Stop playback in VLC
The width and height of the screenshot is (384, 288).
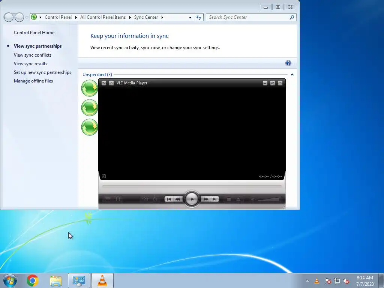229,199
